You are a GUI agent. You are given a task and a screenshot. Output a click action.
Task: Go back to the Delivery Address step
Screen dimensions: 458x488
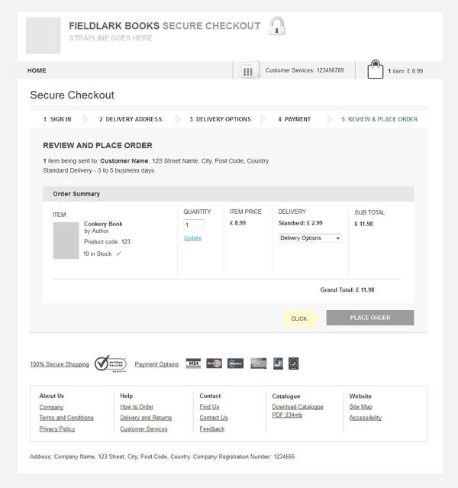click(x=131, y=119)
